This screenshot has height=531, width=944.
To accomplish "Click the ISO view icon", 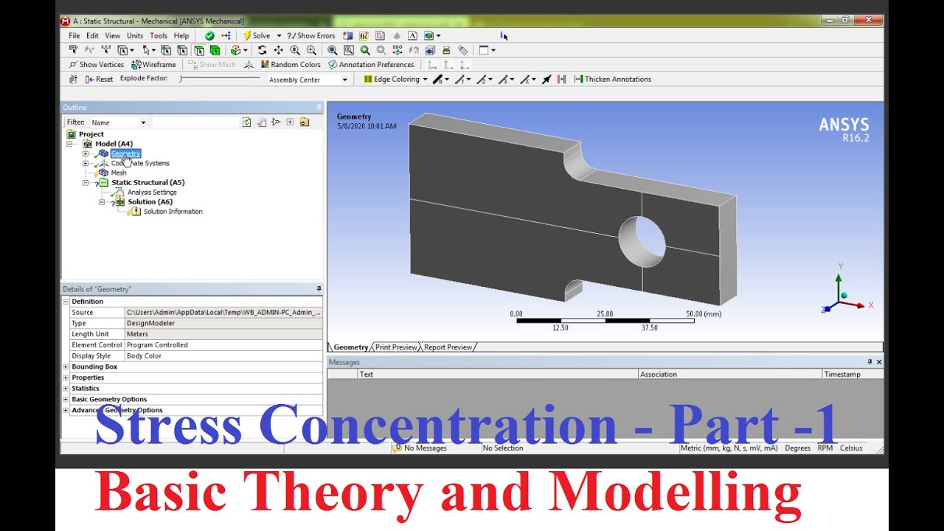I will pos(398,50).
